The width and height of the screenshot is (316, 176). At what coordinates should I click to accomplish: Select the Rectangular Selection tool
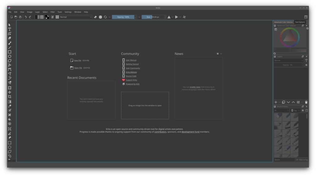(10, 143)
